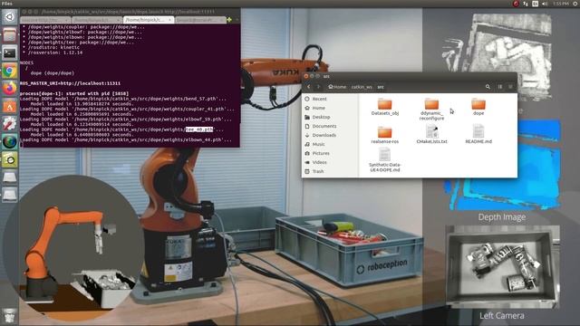
Task: Select the CMakeLists.txt file
Action: 431,134
